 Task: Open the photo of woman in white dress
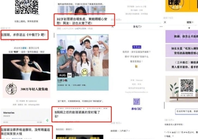(27, 67)
